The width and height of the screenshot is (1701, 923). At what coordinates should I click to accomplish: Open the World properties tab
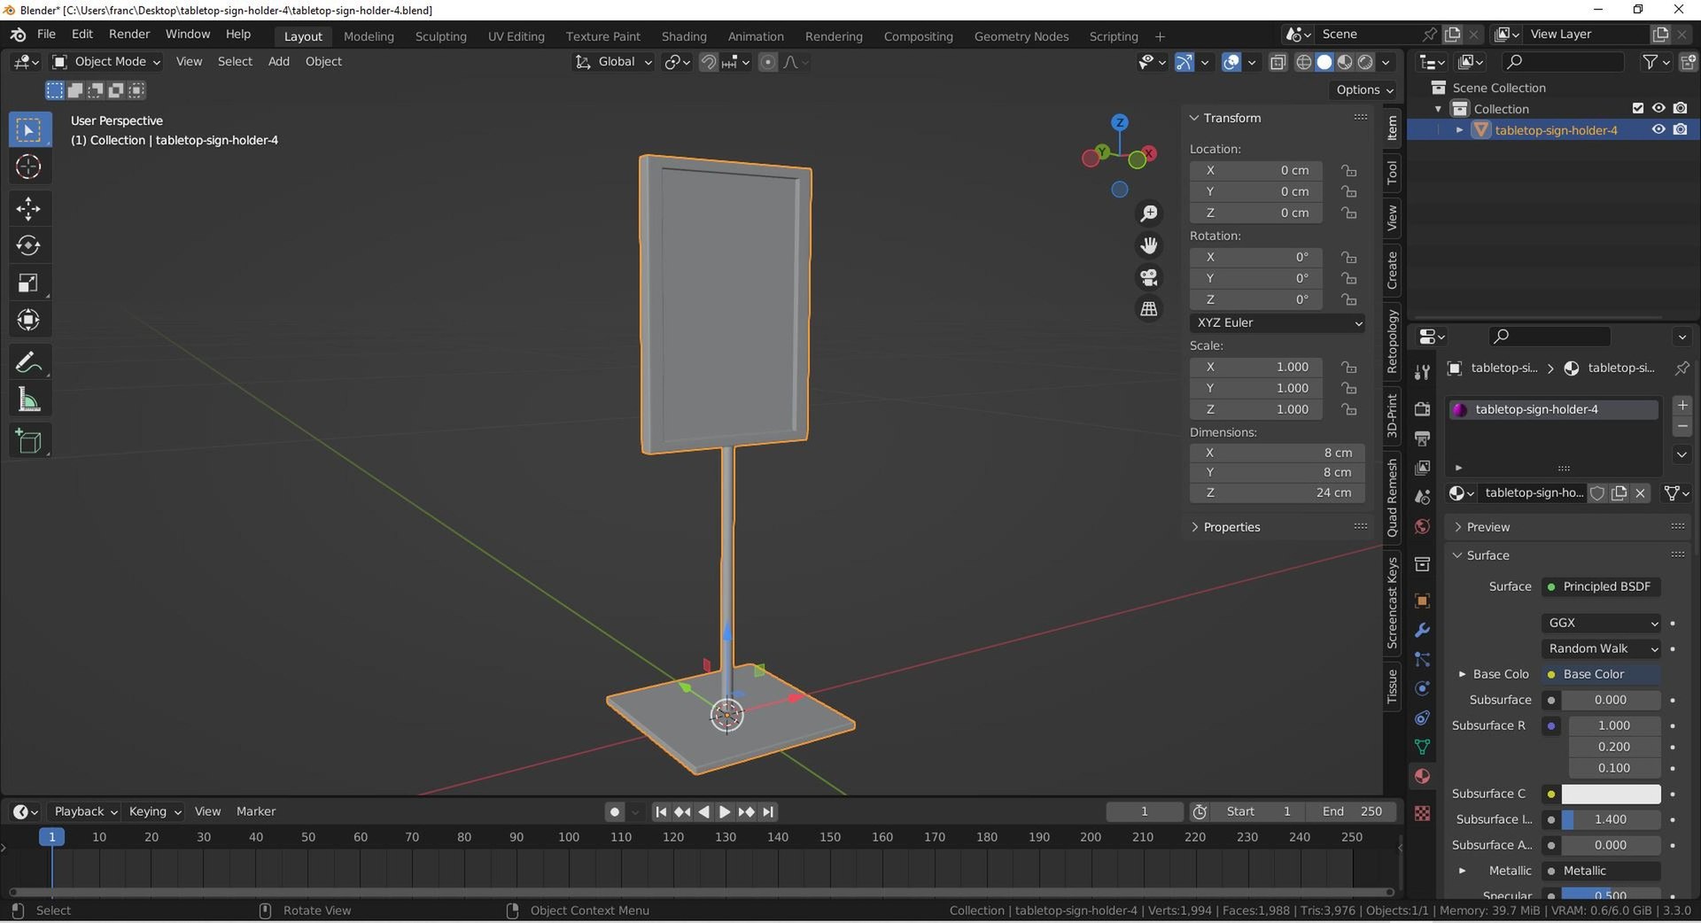point(1422,526)
